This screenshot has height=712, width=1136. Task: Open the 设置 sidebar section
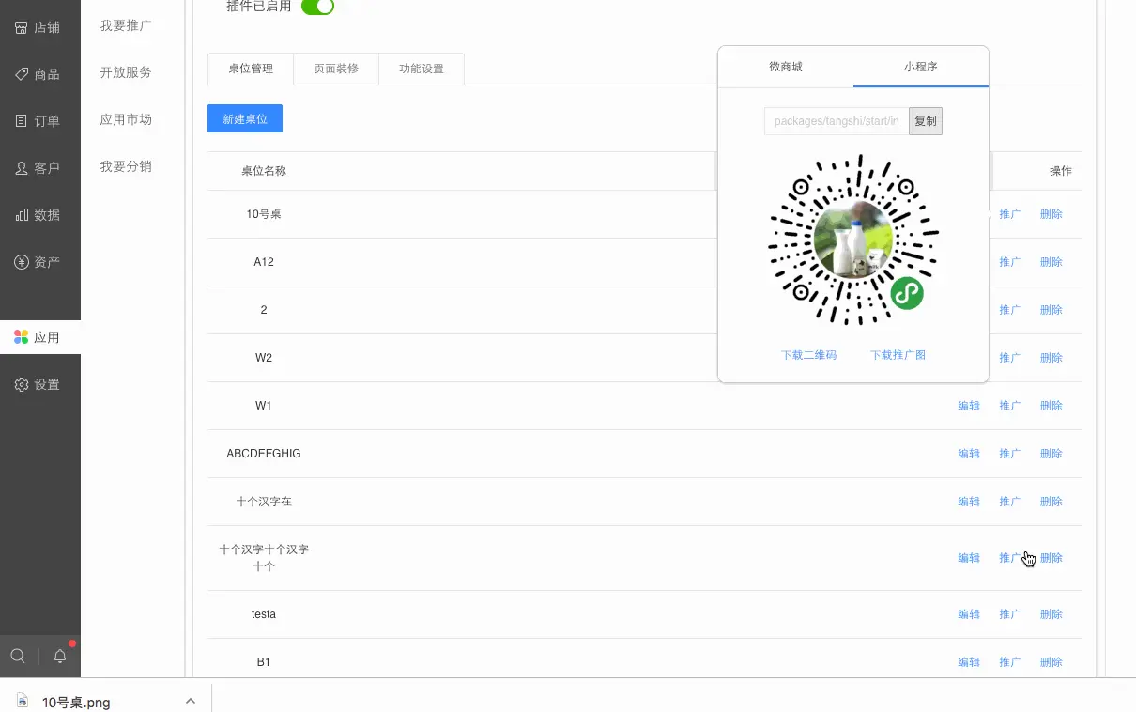(39, 384)
